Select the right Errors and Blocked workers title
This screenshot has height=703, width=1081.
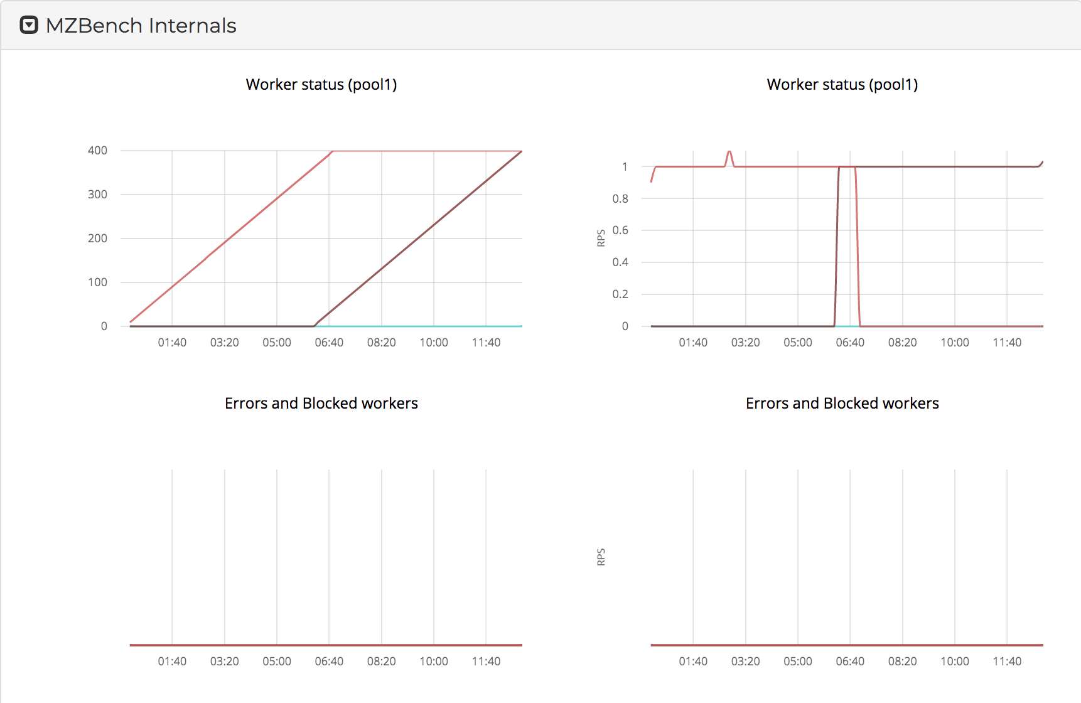click(x=842, y=403)
